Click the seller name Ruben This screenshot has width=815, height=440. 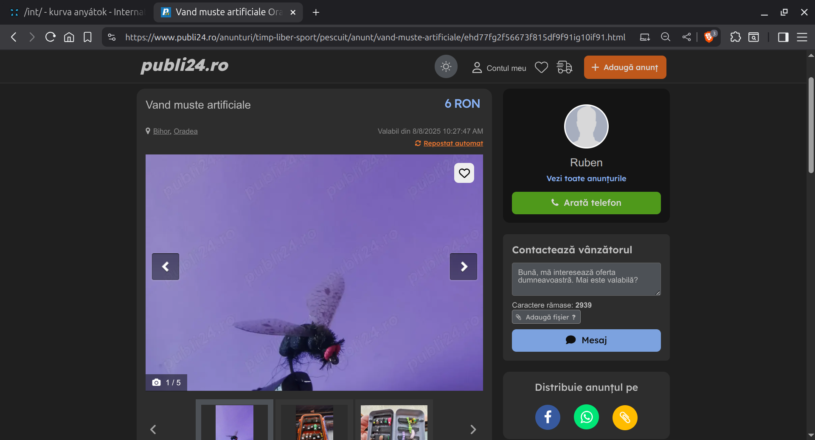point(586,163)
